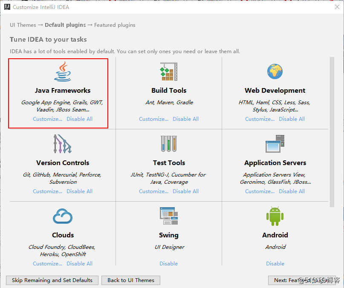The width and height of the screenshot is (344, 288).
Task: Click the Clouds cloud icon
Action: [x=63, y=216]
